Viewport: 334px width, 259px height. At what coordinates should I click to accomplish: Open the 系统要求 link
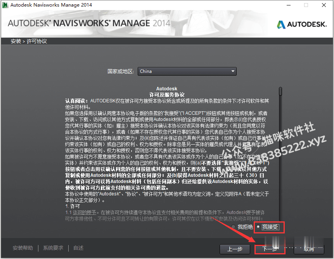tap(53, 248)
